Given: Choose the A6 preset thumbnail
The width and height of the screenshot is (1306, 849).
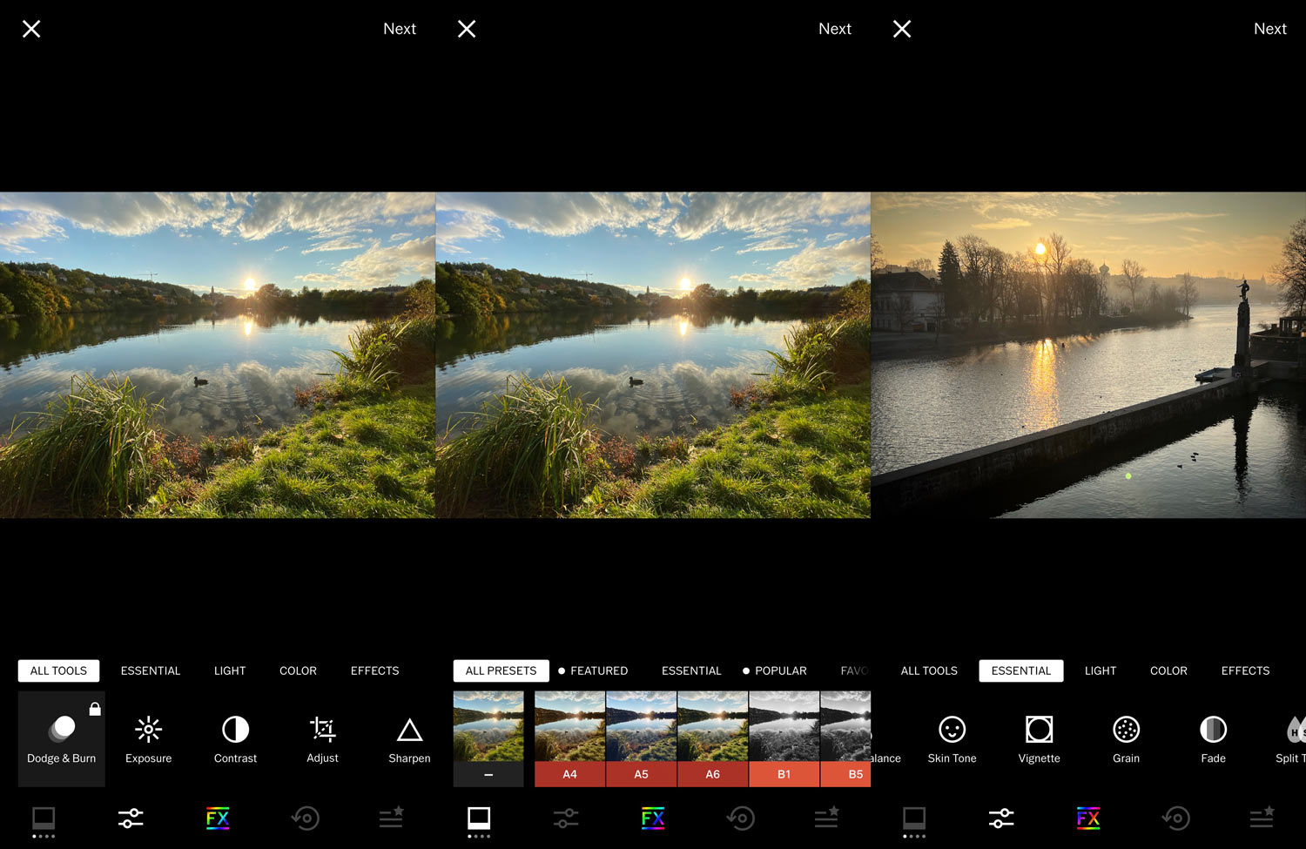Looking at the screenshot, I should pyautogui.click(x=712, y=738).
